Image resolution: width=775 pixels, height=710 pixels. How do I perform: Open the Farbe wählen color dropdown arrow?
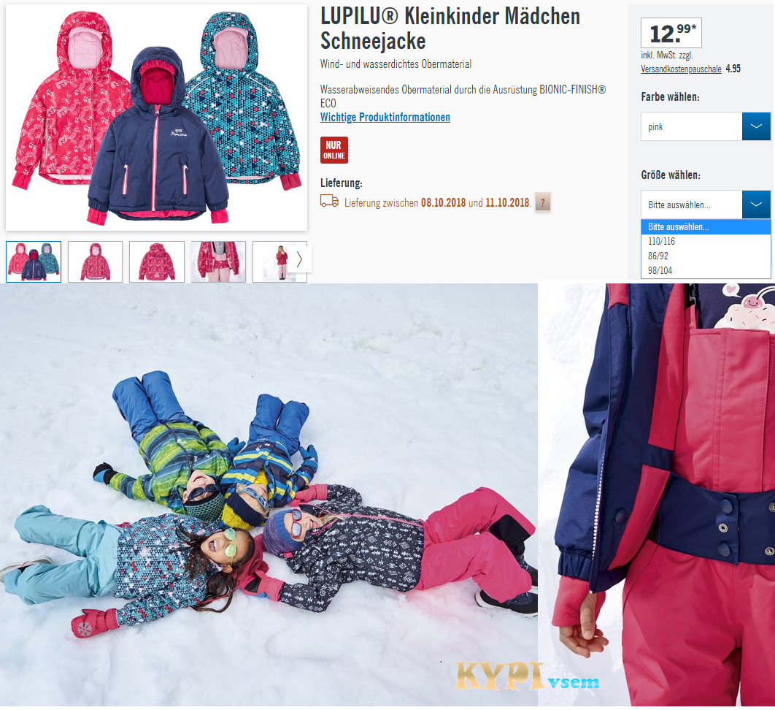click(756, 126)
